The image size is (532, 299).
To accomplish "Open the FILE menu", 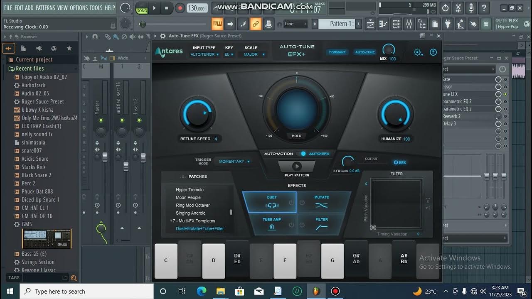I will tap(8, 8).
